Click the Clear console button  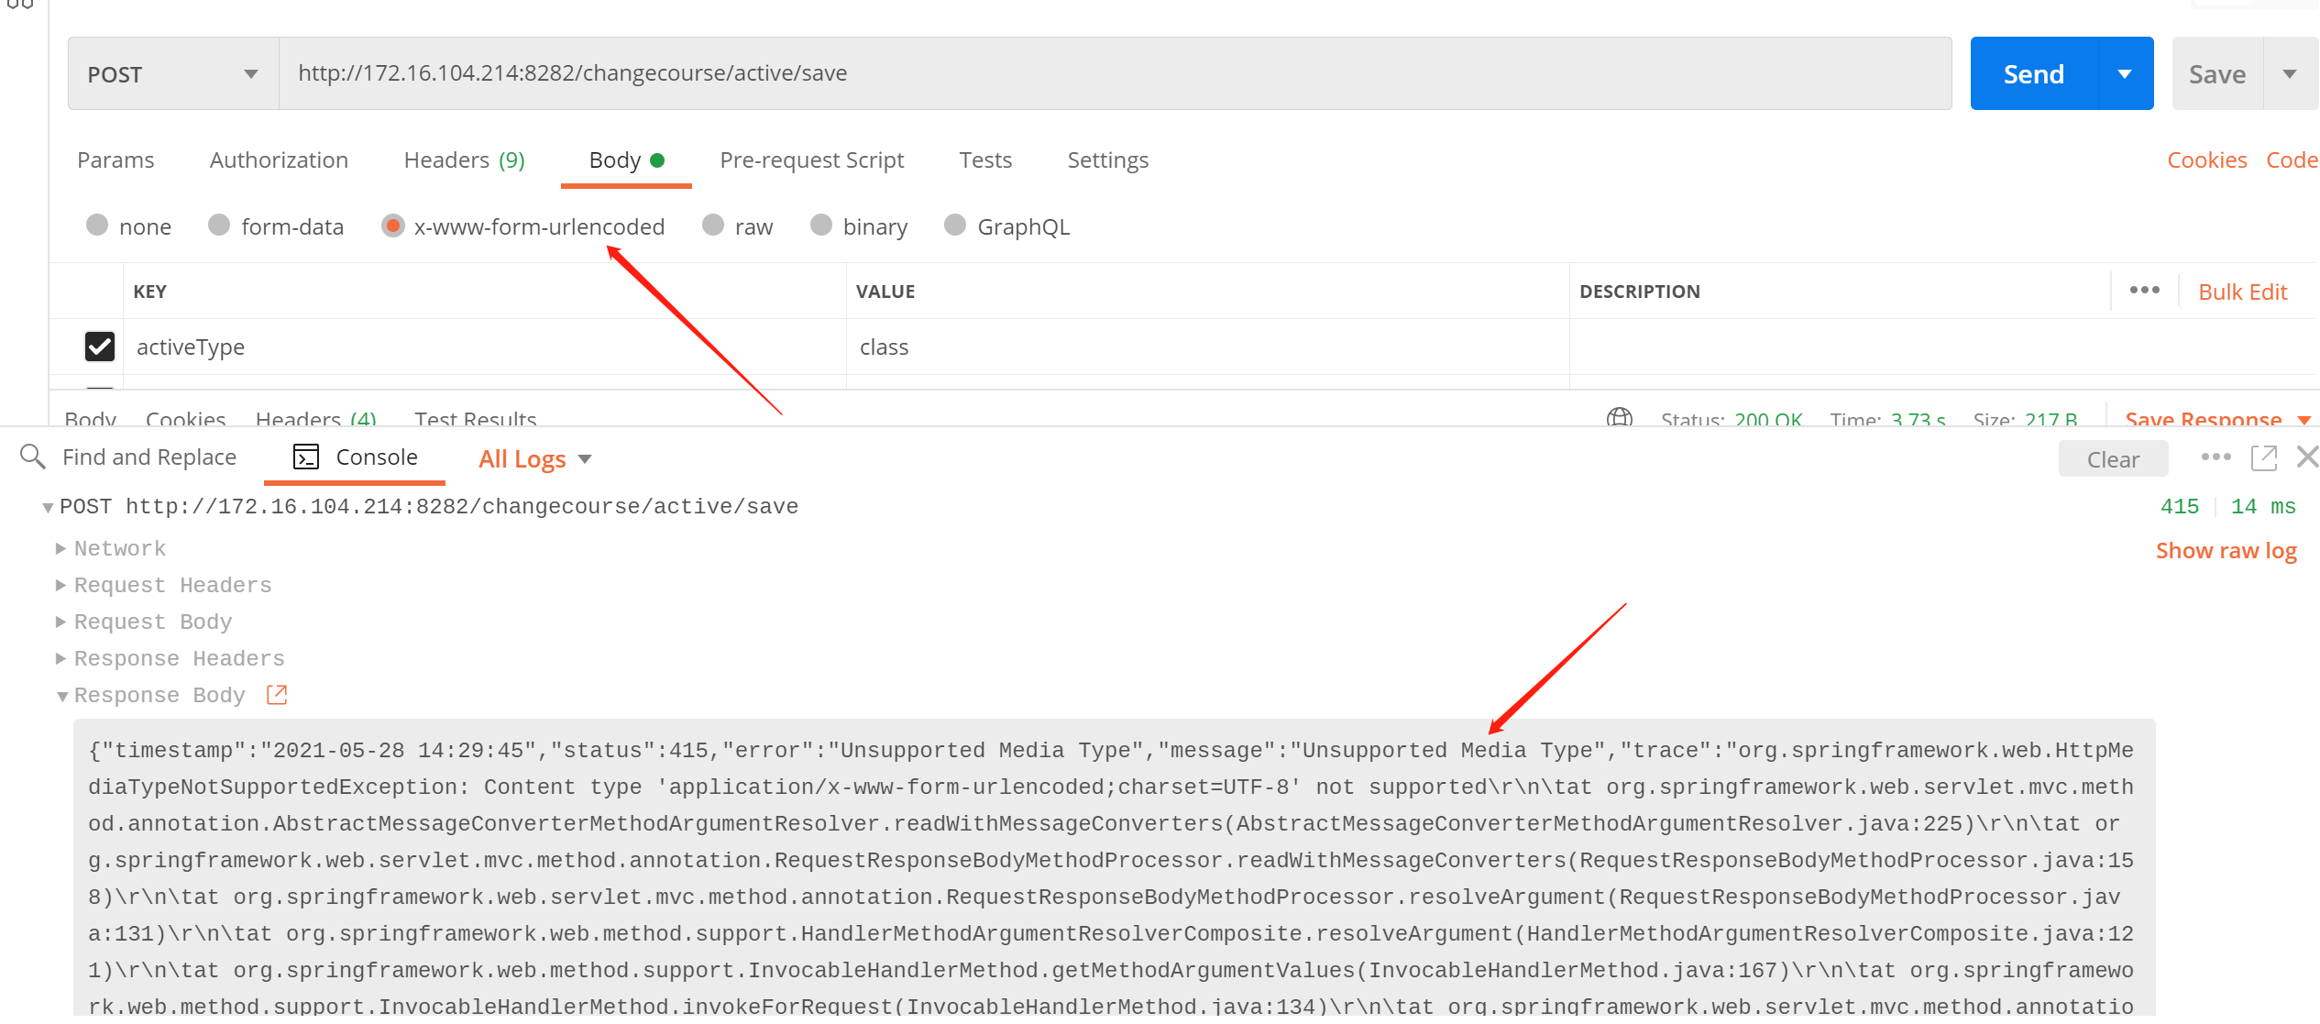tap(2112, 459)
